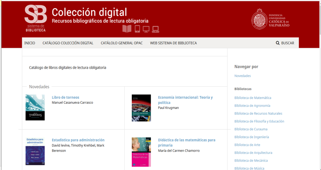This screenshot has height=170, width=321.
Task: Open the Libro de torneos book link
Action: tap(66, 97)
